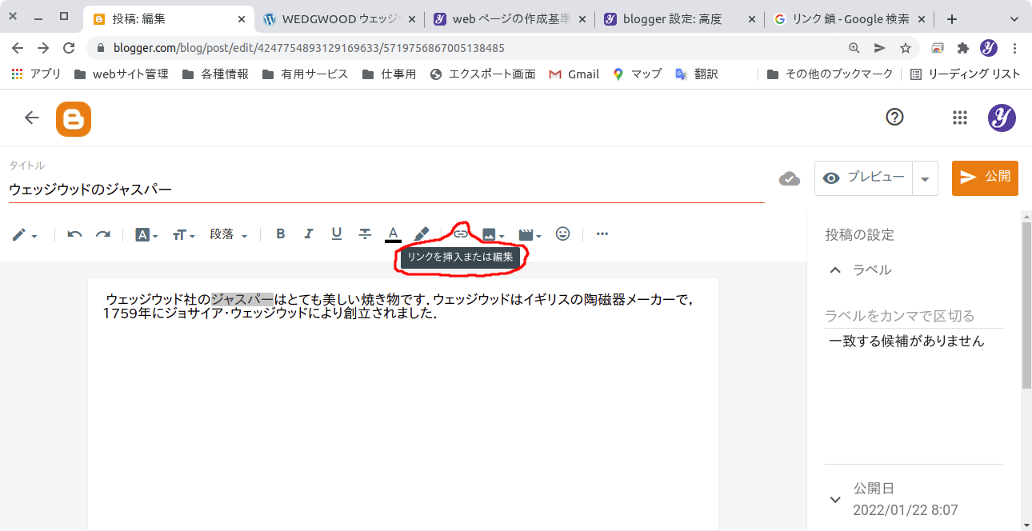
Task: Open the 仕事用 bookmark folder
Action: point(389,74)
